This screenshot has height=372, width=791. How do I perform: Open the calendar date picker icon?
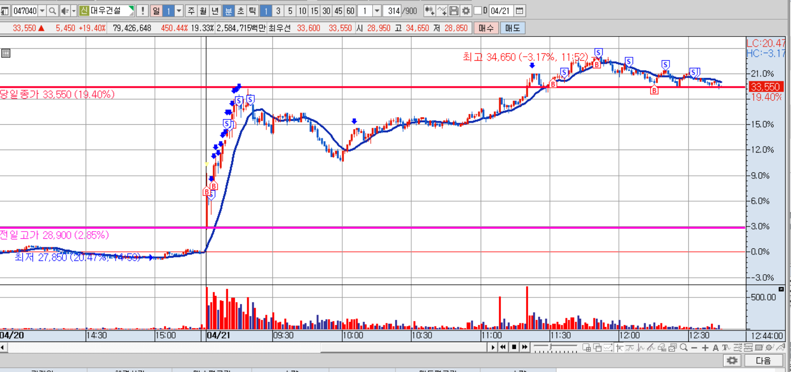520,11
